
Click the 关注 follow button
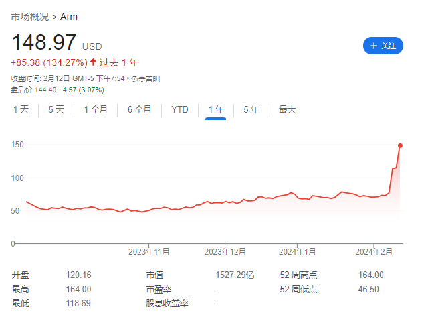[383, 46]
